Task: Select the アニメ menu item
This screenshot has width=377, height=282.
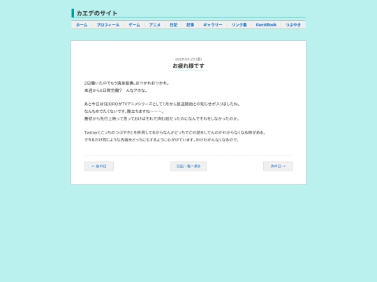Action: point(154,25)
